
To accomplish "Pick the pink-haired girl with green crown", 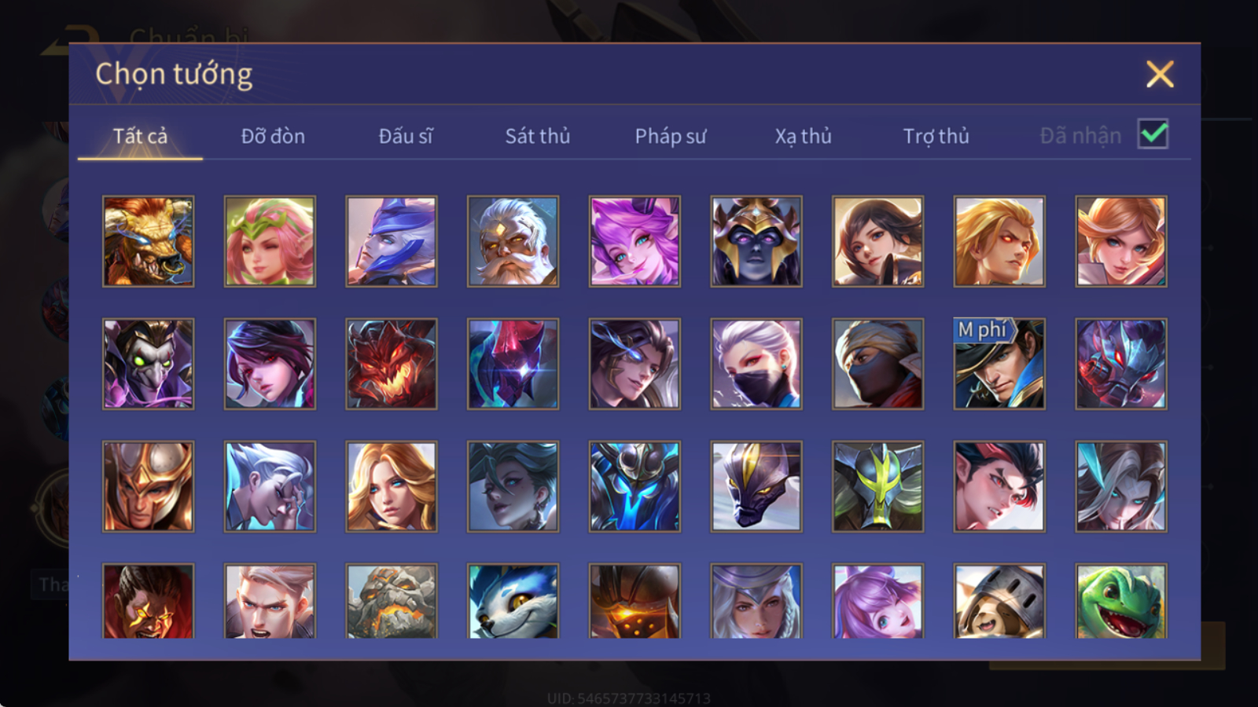I will [x=270, y=241].
